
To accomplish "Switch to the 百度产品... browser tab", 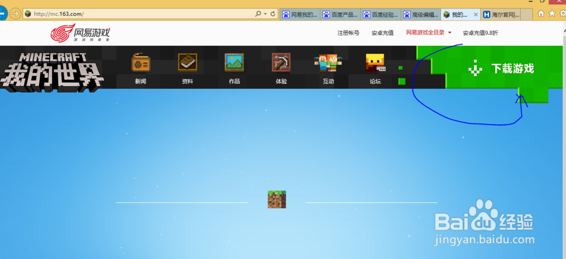I will pos(340,15).
